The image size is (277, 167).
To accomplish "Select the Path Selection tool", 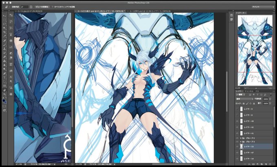I will tap(4, 81).
